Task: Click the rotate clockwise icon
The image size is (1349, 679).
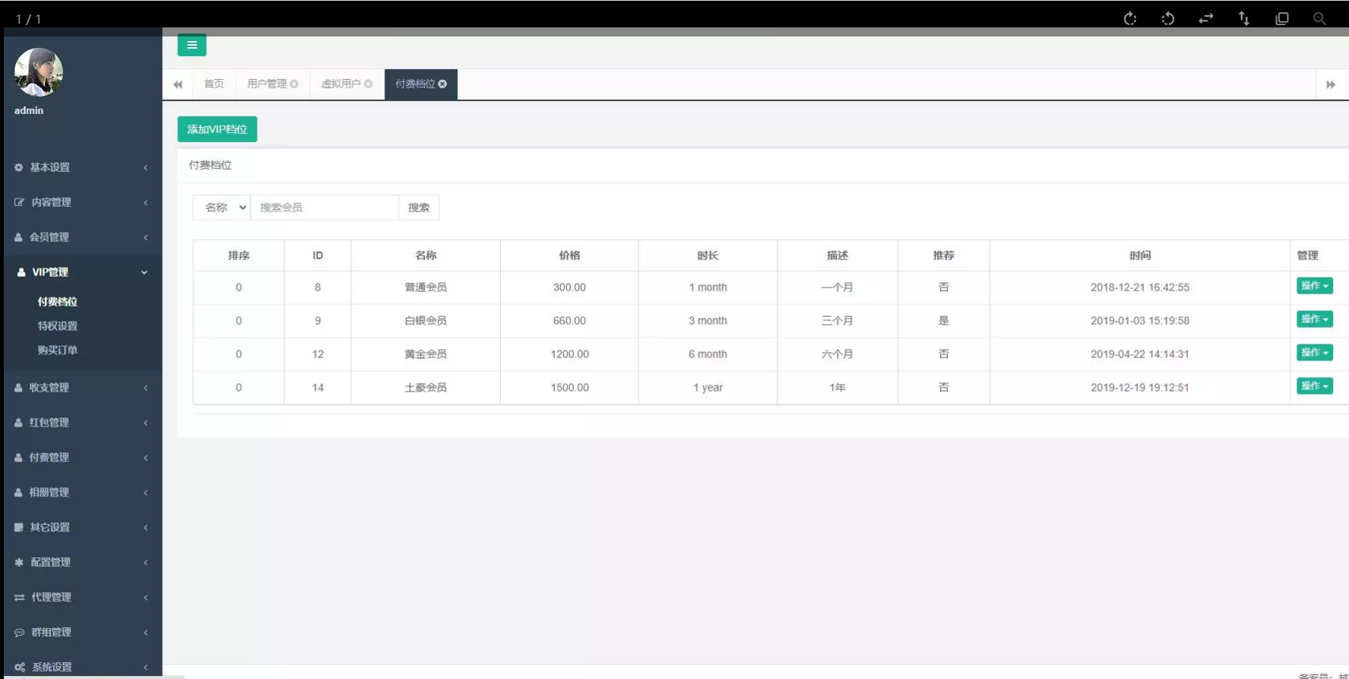Action: pyautogui.click(x=1130, y=18)
